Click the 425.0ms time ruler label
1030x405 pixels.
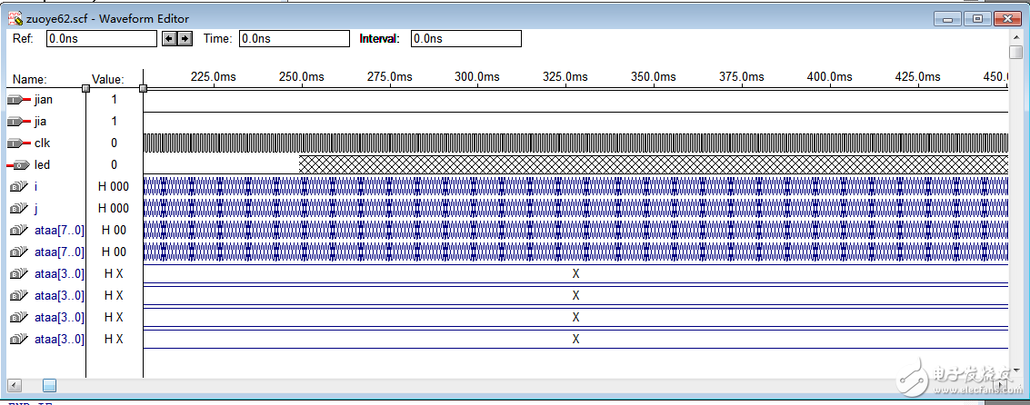(917, 76)
